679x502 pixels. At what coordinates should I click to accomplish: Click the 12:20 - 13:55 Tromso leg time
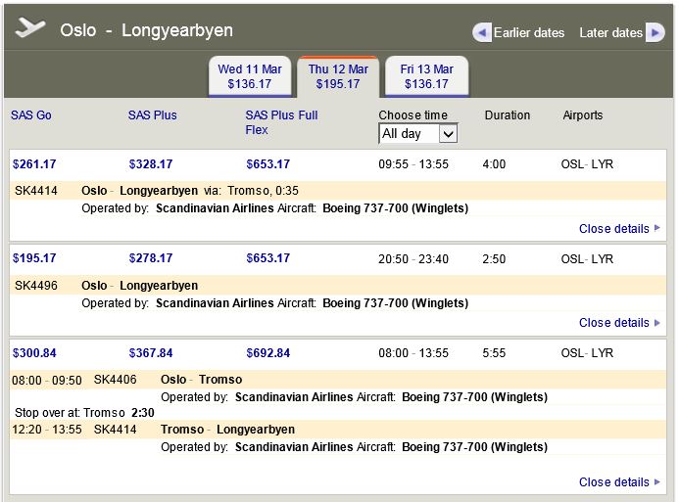[47, 430]
